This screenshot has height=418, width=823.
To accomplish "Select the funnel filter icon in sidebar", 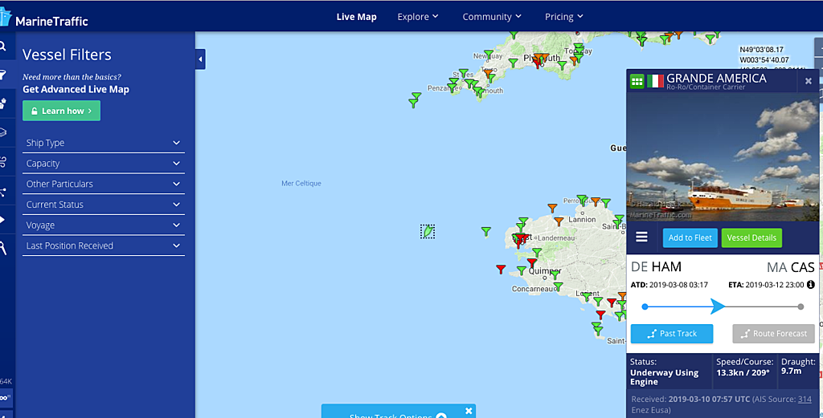I will (2, 75).
